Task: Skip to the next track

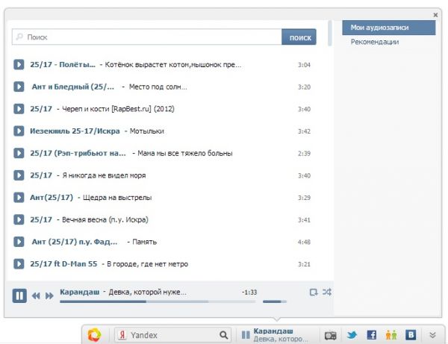Action: [x=49, y=296]
